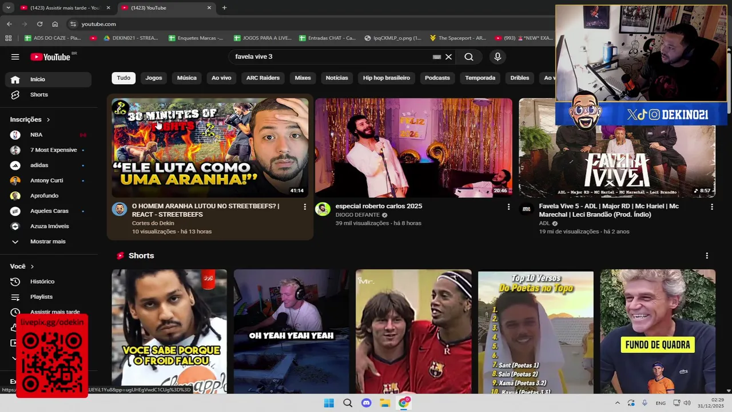The image size is (732, 412).
Task: Open options menu for Favela Vive 5 video
Action: (712, 207)
